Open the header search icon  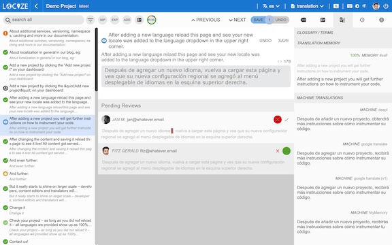click(336, 6)
